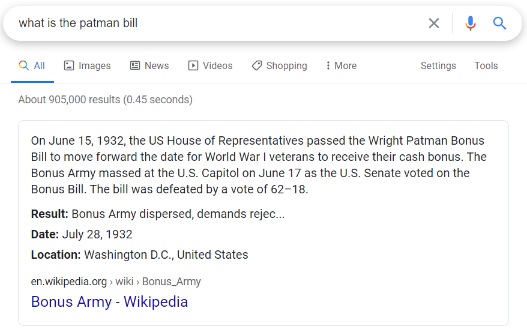Expand the More options menu
Screen dimensions: 527x329
point(341,65)
